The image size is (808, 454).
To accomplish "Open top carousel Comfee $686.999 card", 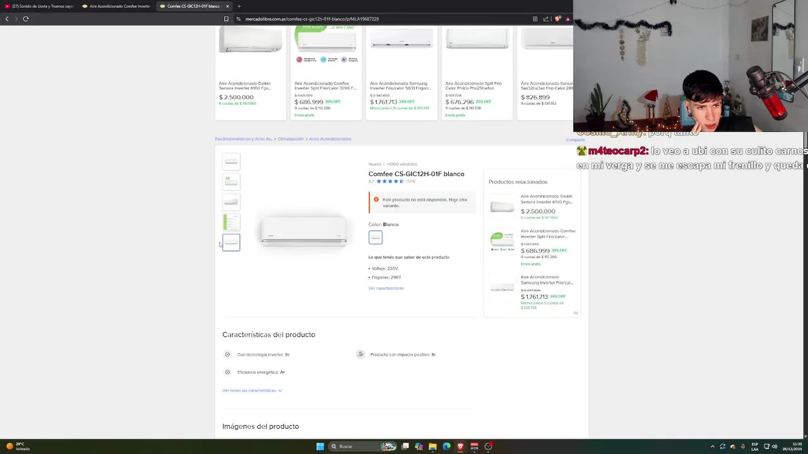I will tap(326, 73).
